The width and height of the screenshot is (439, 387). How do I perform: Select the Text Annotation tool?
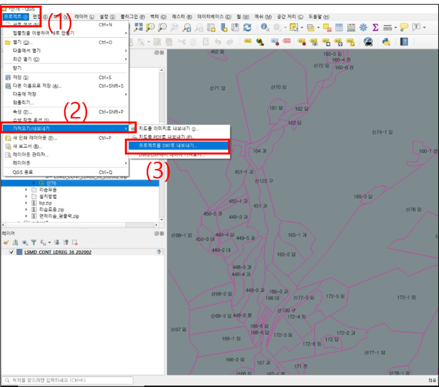coord(417,27)
